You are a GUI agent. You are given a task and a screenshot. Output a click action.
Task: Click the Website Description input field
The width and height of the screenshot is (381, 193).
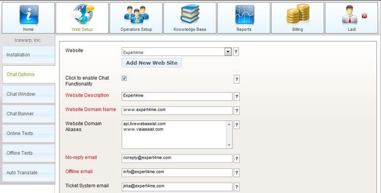tap(177, 96)
